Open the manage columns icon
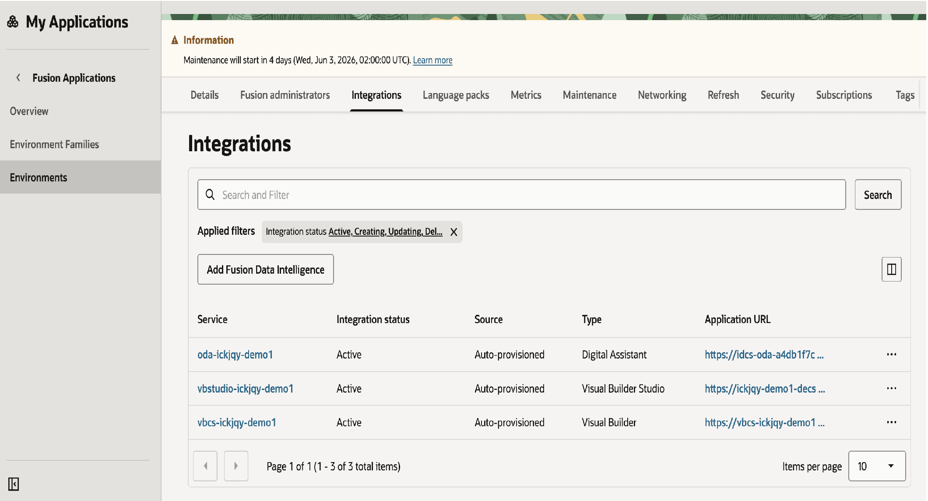 [x=891, y=269]
